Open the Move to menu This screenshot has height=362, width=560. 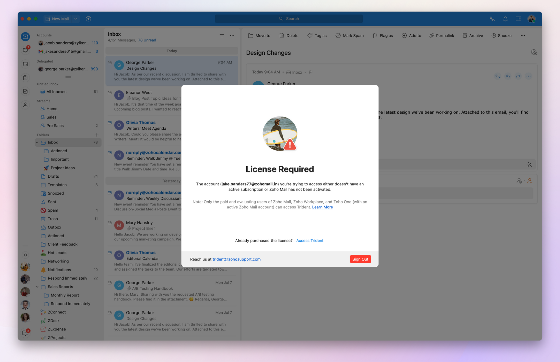[x=259, y=36]
